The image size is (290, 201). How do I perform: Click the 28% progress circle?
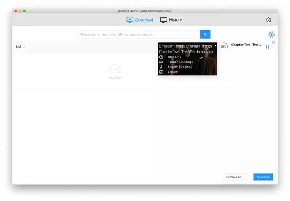click(x=224, y=46)
